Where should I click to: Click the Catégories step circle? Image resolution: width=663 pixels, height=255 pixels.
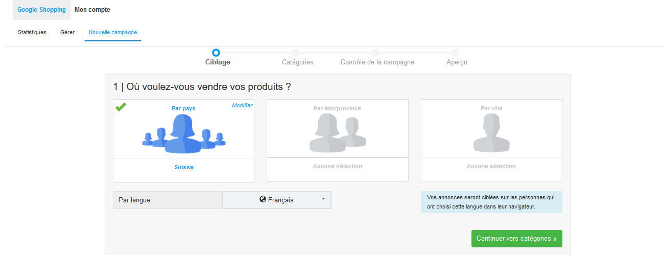coord(296,52)
